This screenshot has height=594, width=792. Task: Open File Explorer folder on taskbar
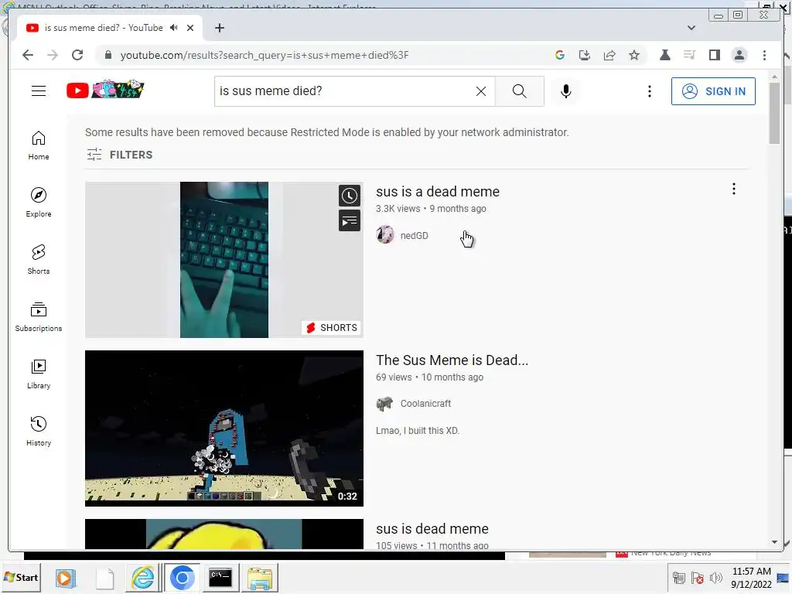point(260,577)
